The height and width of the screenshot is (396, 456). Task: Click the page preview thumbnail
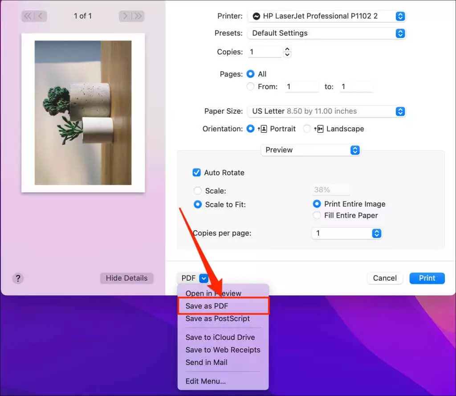83,113
